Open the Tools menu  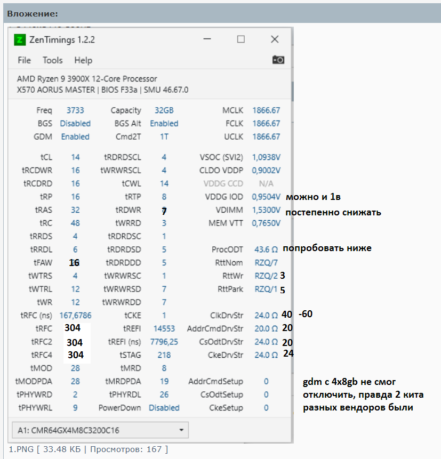click(53, 60)
